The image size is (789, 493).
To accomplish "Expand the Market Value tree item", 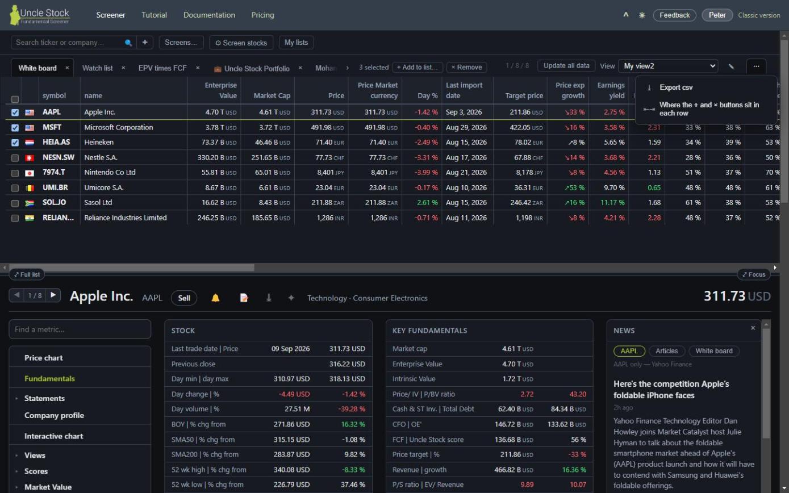I will [16, 487].
